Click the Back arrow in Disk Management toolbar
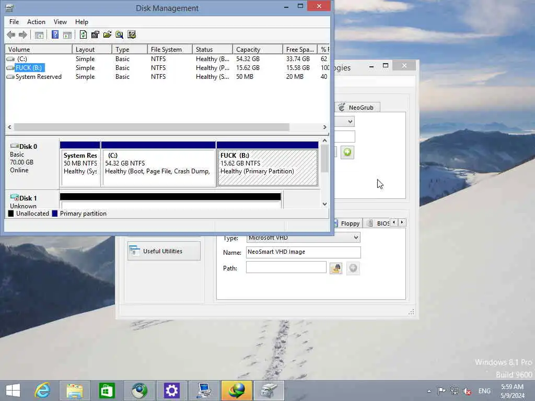Screen dimensions: 535x401 pyautogui.click(x=11, y=34)
